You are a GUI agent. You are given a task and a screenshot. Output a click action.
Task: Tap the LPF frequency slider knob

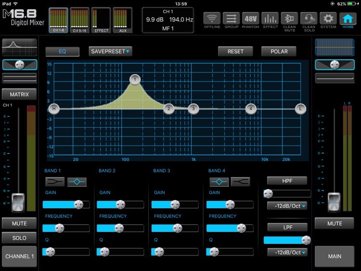point(306,240)
